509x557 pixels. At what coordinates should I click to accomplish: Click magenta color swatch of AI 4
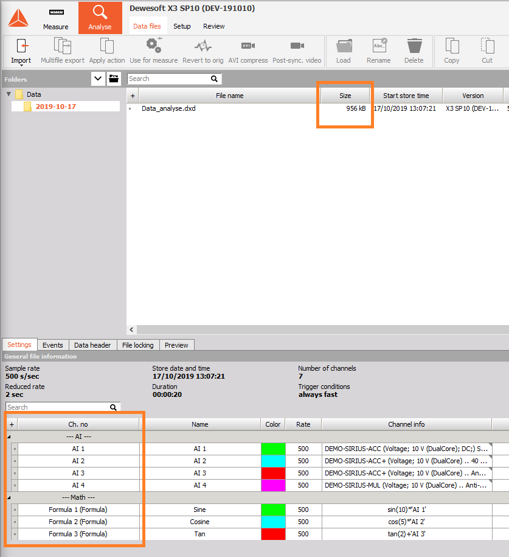coord(273,485)
